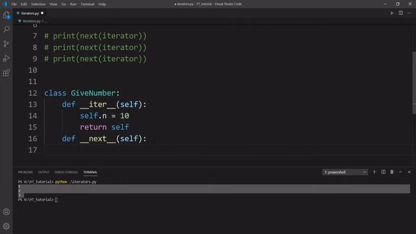The height and width of the screenshot is (234, 416).
Task: Click the __next__ method name
Action: click(97, 138)
